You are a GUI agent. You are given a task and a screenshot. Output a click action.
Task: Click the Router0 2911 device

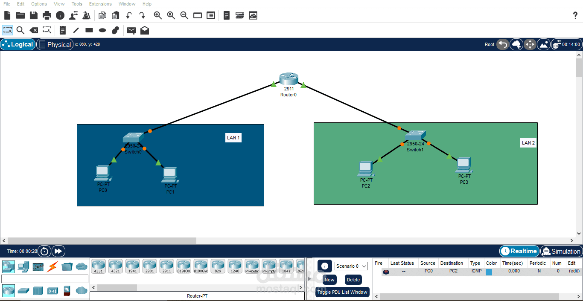289,79
